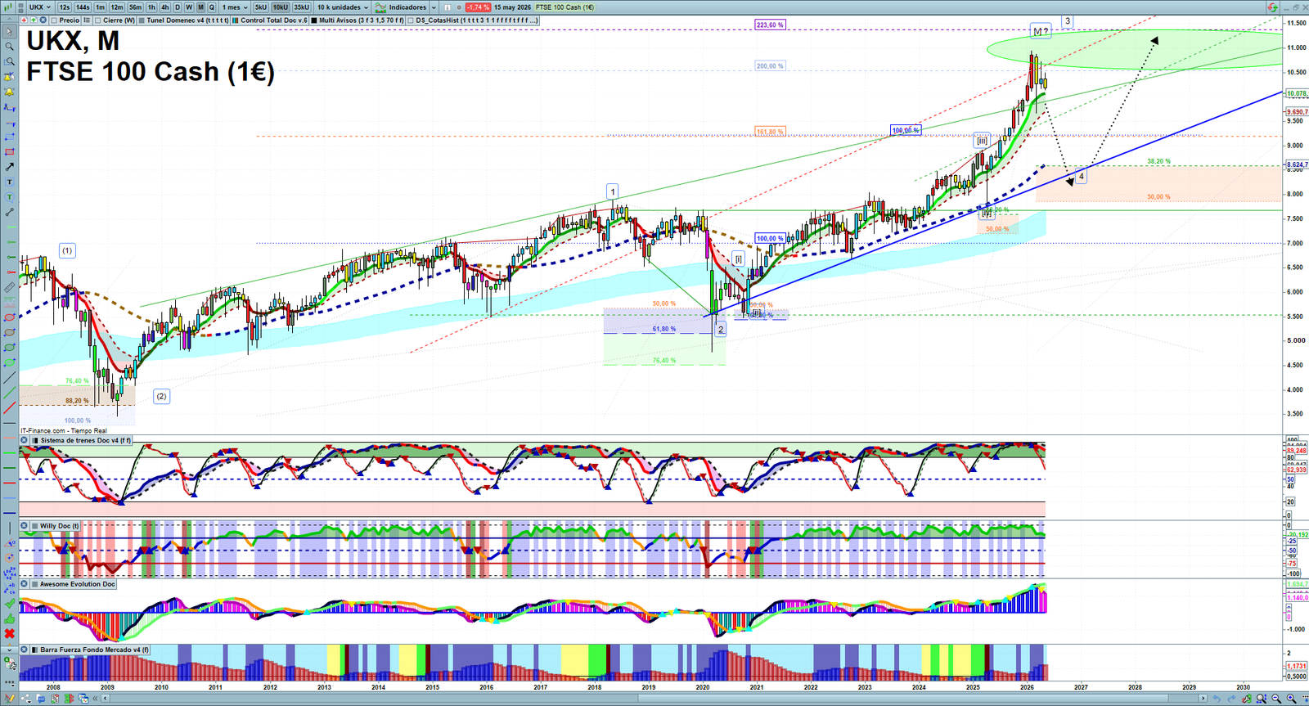Select the 5kU units button

click(260, 7)
